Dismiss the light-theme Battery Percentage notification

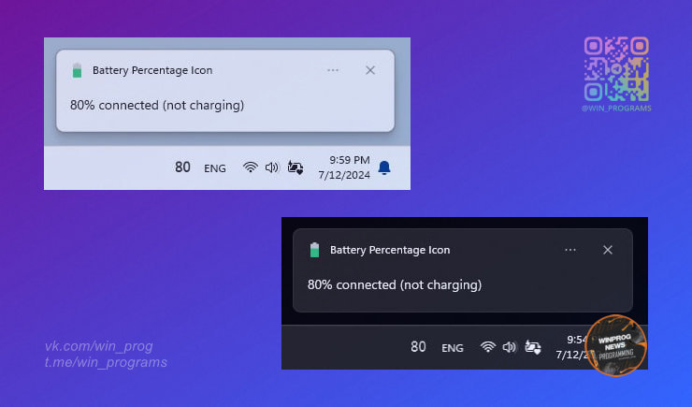click(x=370, y=70)
